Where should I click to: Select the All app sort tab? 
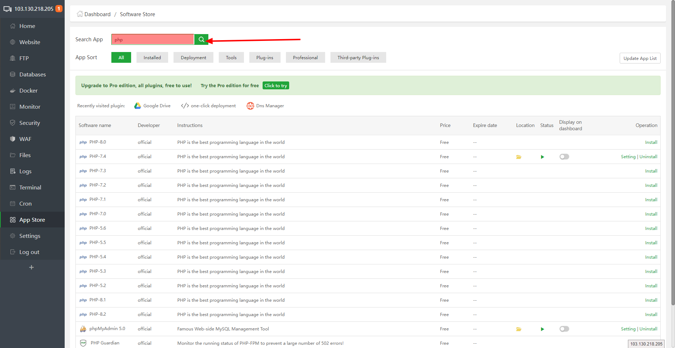coord(121,57)
